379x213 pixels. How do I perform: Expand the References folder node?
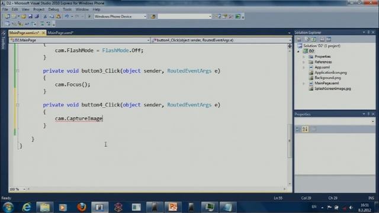point(304,62)
